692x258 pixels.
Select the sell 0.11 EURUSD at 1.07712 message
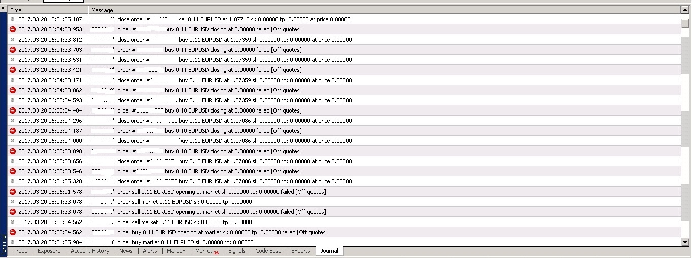point(221,19)
